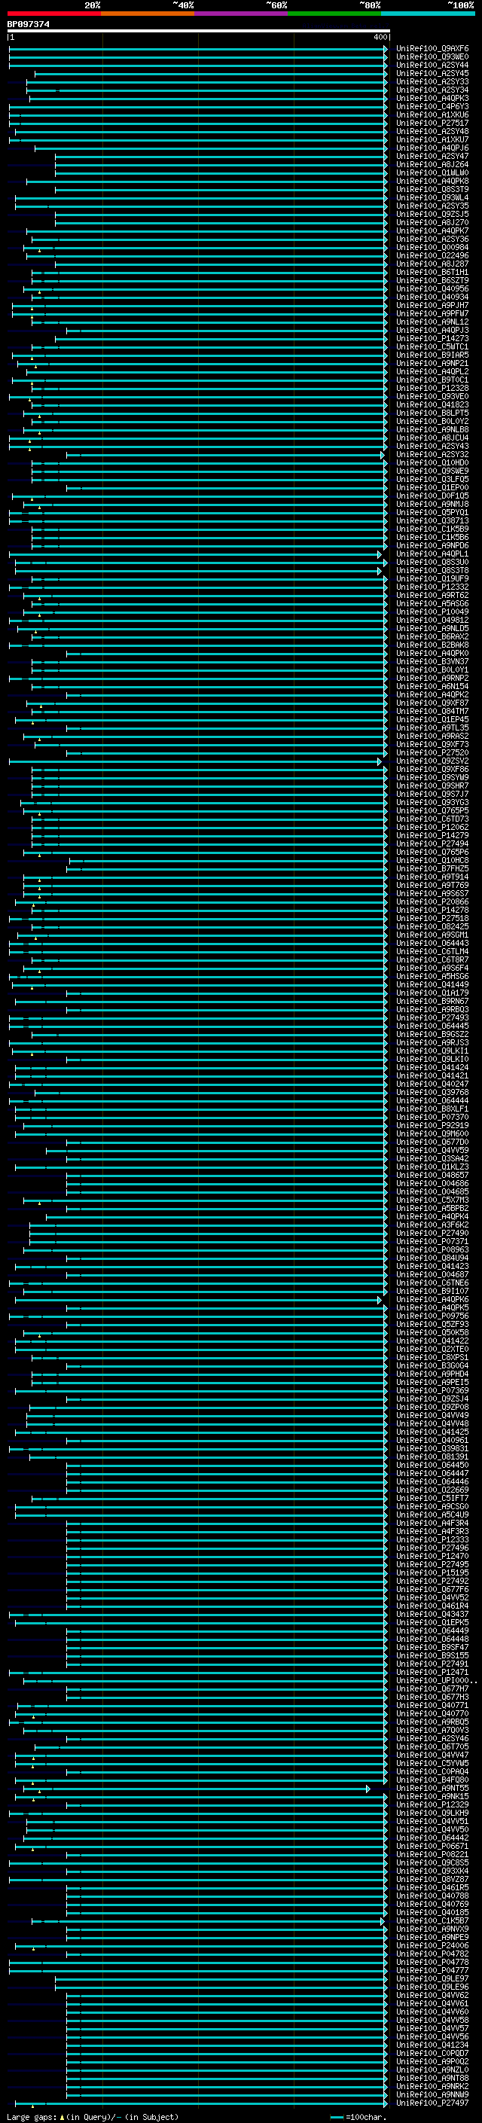Select UniRef100_Q40956 in the hit list
The image size is (482, 2123).
[432, 288]
